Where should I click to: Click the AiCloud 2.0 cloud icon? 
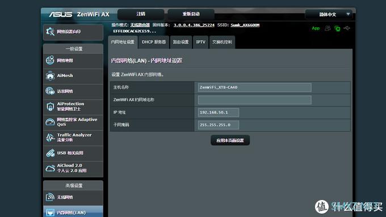tap(50, 168)
